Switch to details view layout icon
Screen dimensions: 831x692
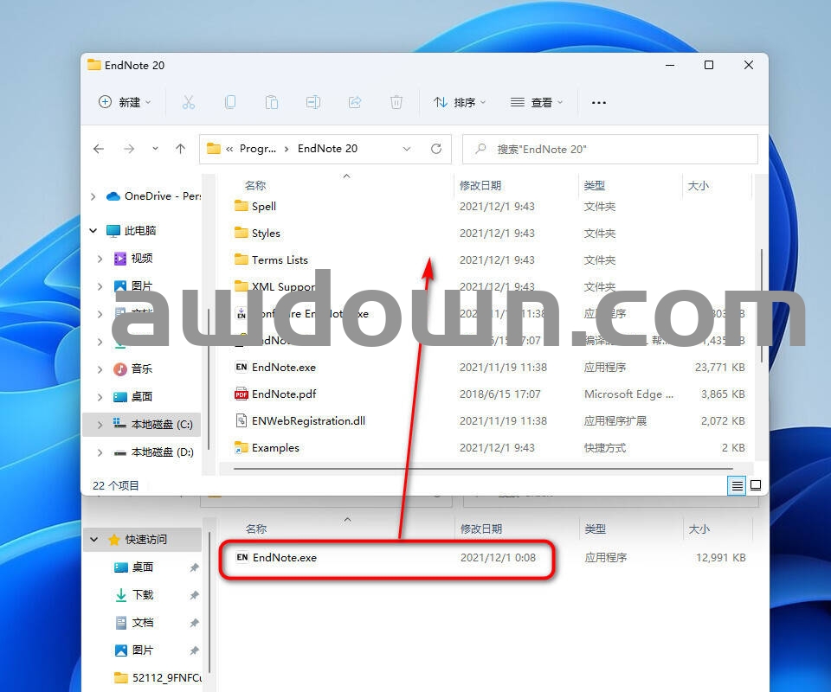(738, 486)
